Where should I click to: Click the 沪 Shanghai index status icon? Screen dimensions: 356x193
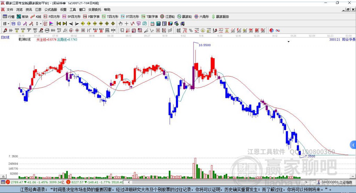click(8, 182)
